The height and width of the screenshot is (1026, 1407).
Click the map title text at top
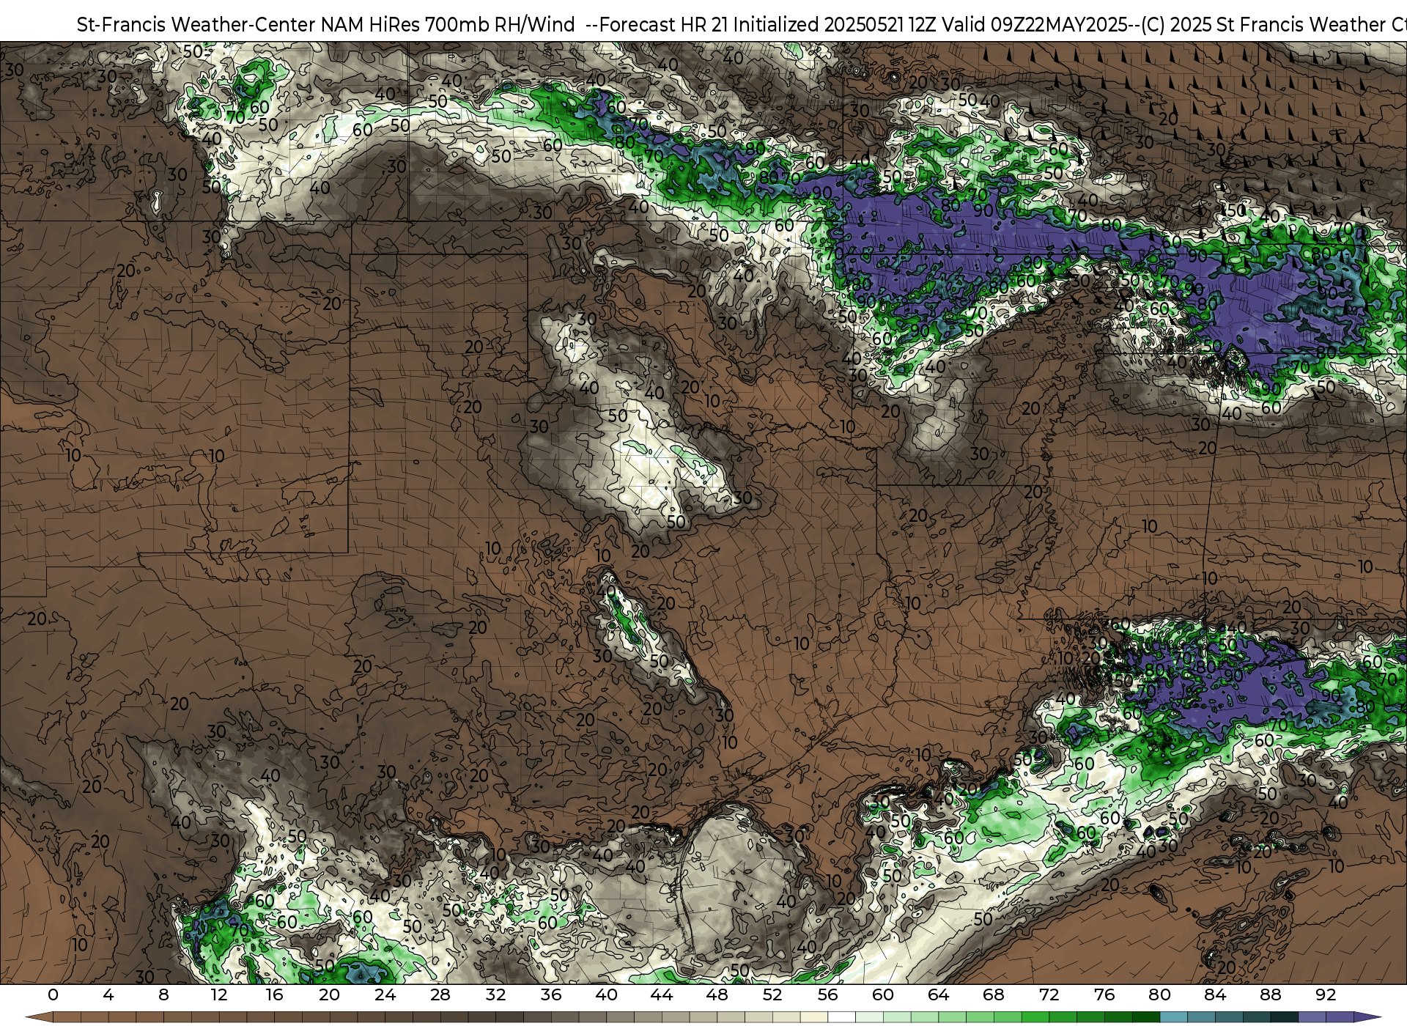pyautogui.click(x=742, y=24)
